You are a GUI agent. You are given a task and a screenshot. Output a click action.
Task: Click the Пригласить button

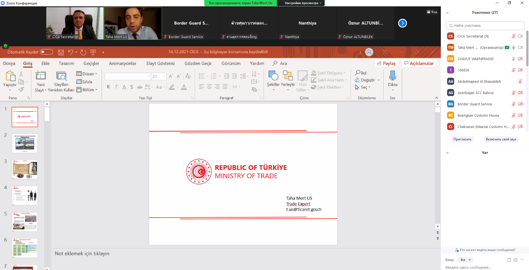point(462,139)
